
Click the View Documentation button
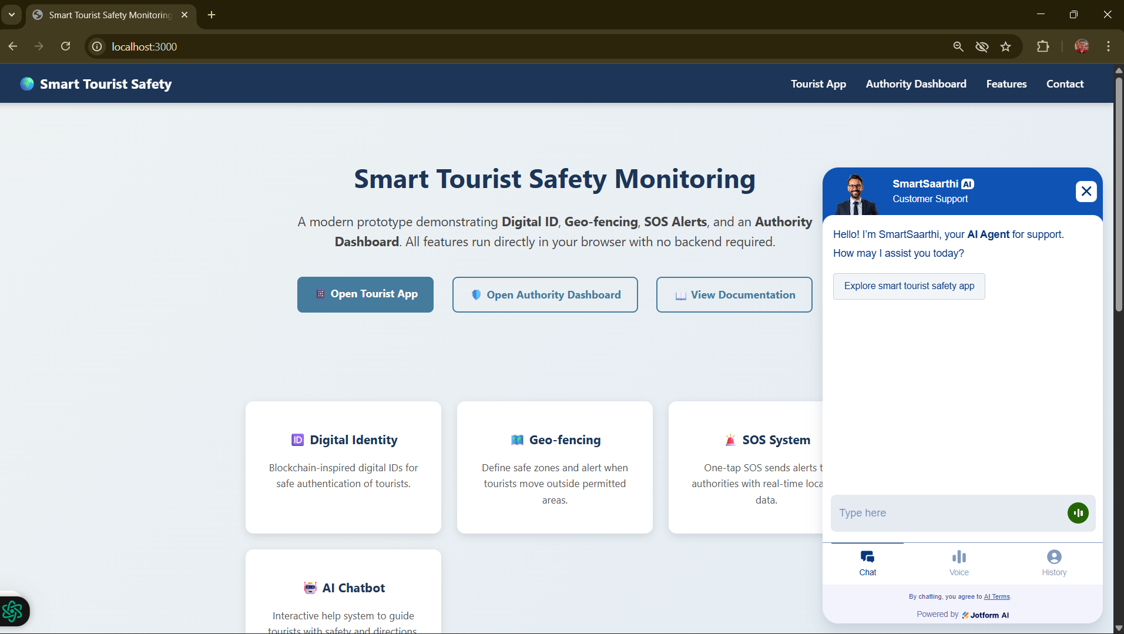pyautogui.click(x=734, y=294)
